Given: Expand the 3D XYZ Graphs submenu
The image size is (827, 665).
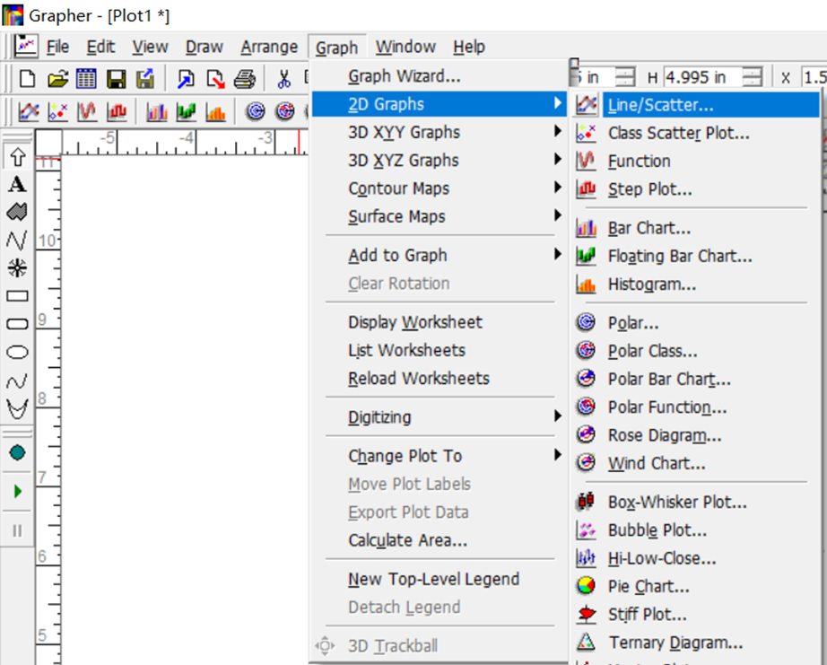Looking at the screenshot, I should tap(439, 160).
